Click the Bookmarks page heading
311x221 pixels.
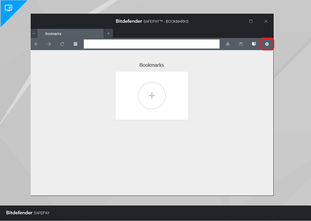point(151,65)
